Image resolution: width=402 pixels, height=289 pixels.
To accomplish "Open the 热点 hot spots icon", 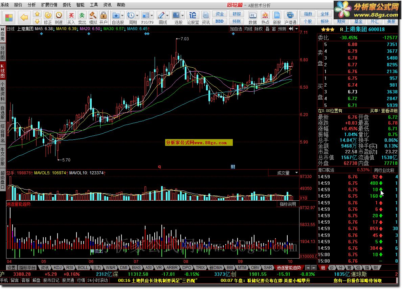I will 265,18.
